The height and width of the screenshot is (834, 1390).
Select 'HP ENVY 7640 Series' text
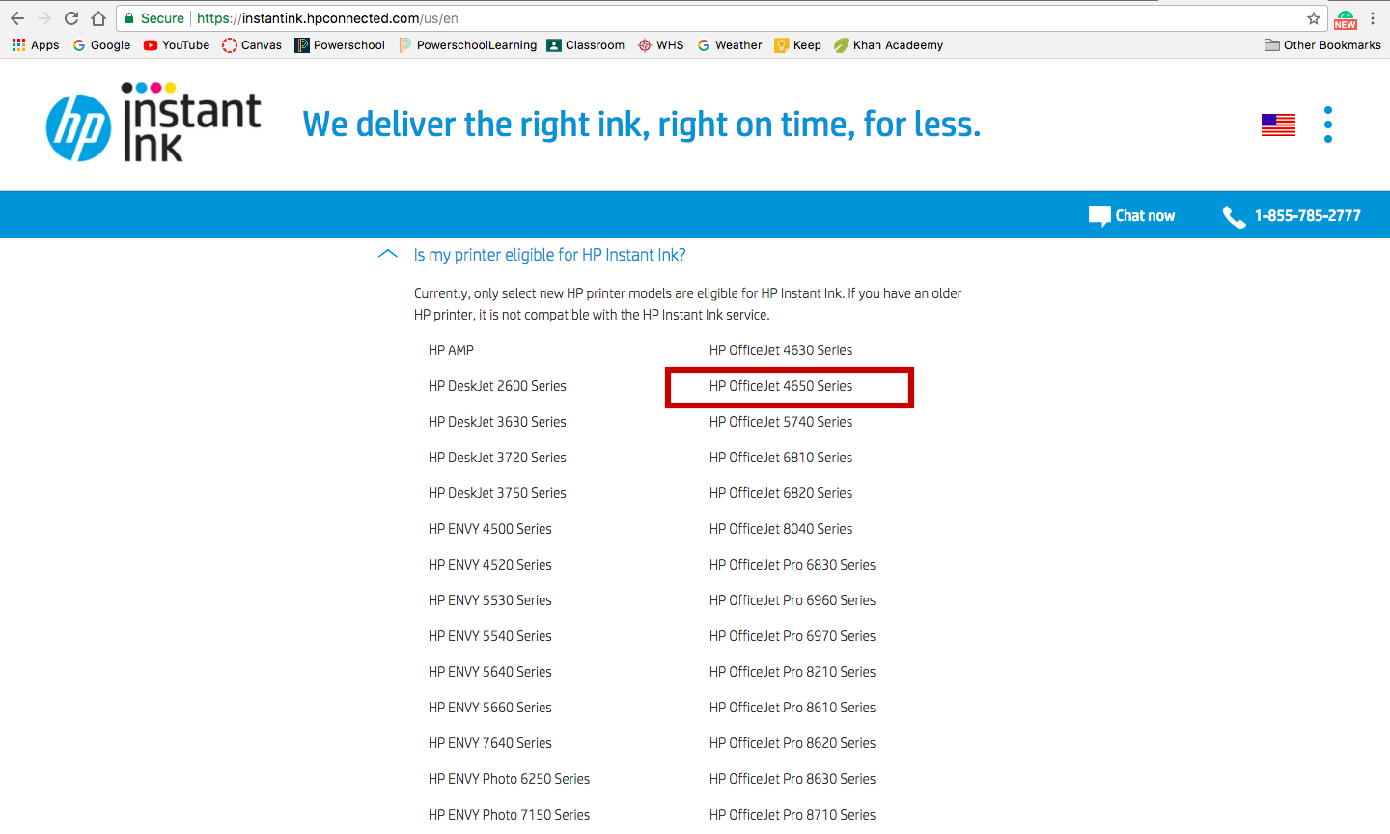490,743
